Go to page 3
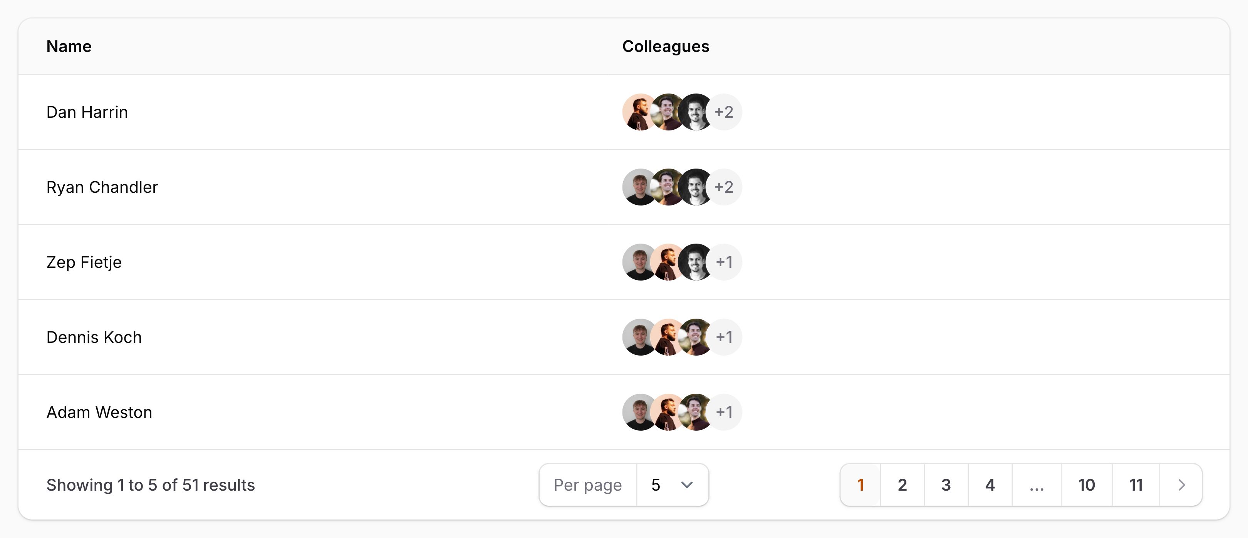This screenshot has height=538, width=1248. 946,485
